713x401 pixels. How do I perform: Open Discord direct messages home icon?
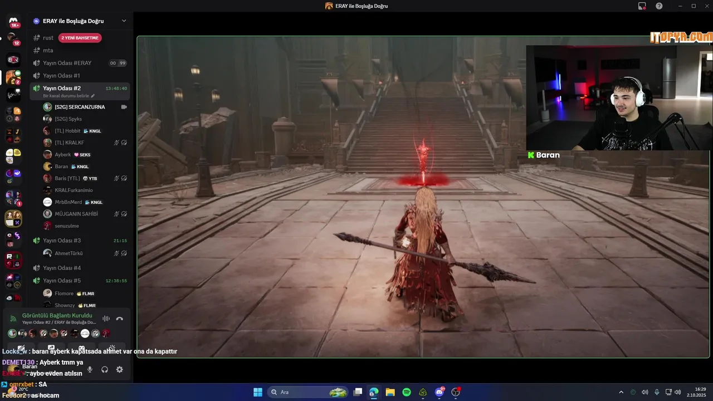click(x=13, y=22)
